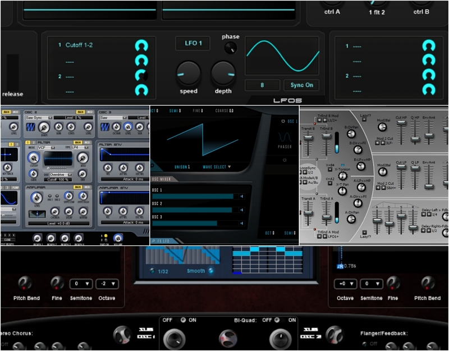Adjust the OSC 3 level slider
The image size is (449, 351).
coord(198,223)
